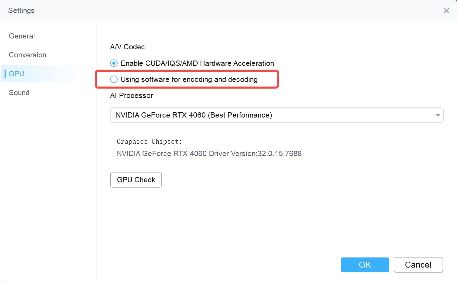Expand the AI Processor dropdown arrow

pos(438,115)
